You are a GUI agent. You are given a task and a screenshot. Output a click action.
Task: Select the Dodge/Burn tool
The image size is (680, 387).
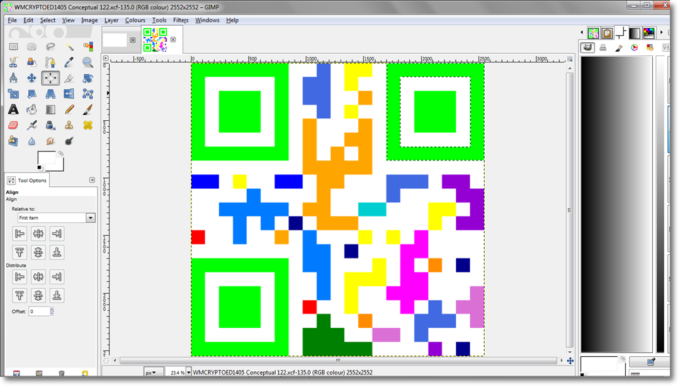point(69,141)
